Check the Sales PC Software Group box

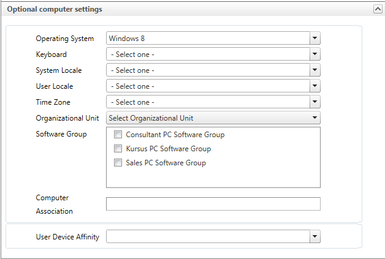118,163
